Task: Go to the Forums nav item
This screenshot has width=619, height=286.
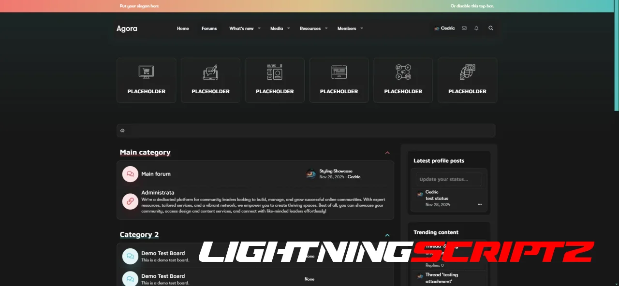Action: (209, 29)
